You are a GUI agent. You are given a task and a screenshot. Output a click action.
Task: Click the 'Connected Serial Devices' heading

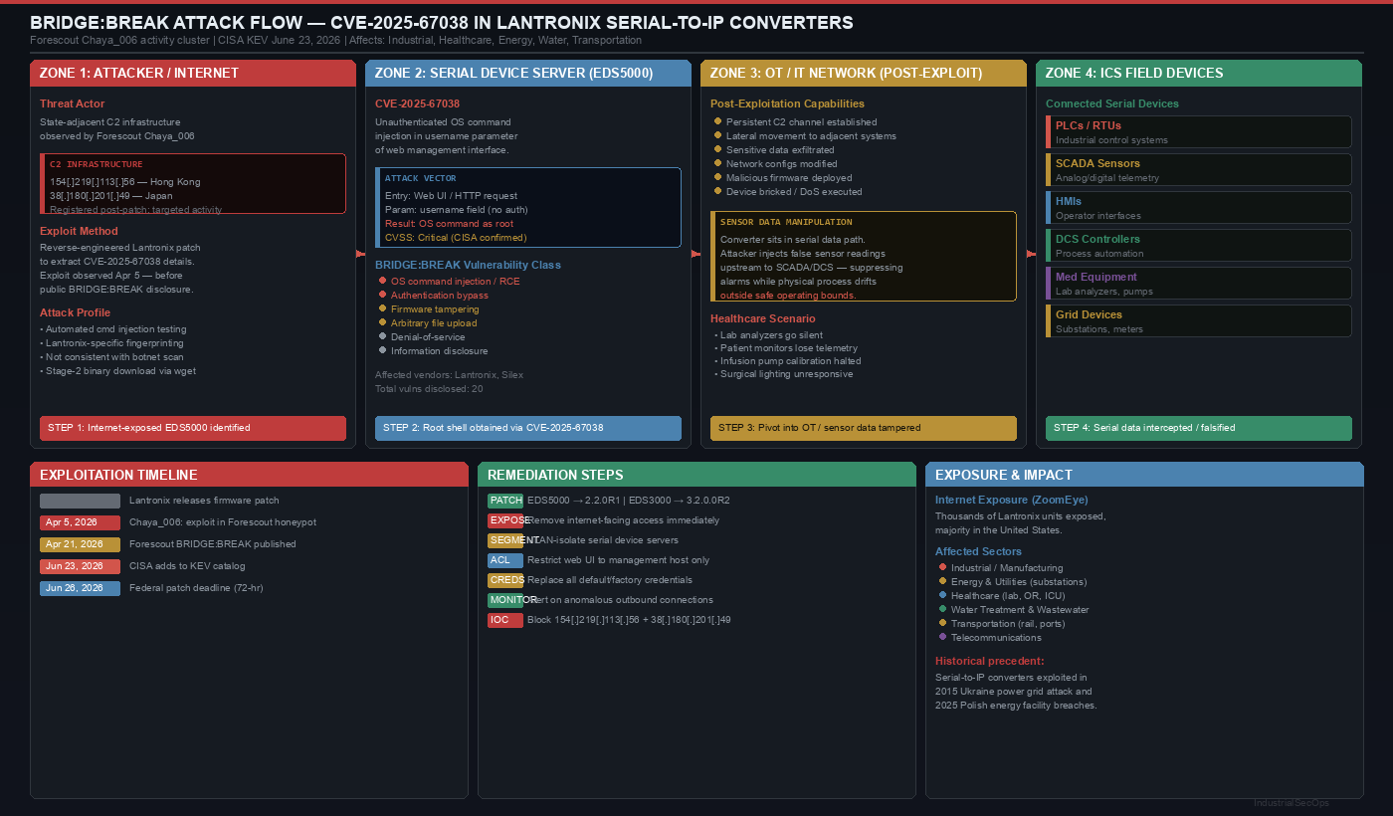click(x=1112, y=103)
